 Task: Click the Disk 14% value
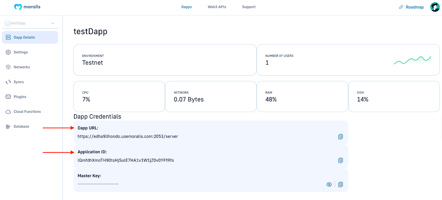363,99
